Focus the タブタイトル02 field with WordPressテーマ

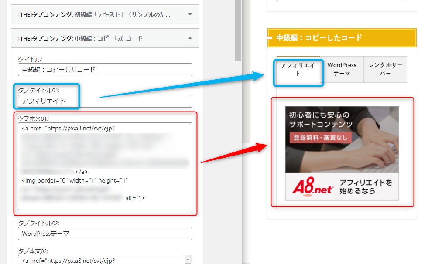tap(105, 234)
